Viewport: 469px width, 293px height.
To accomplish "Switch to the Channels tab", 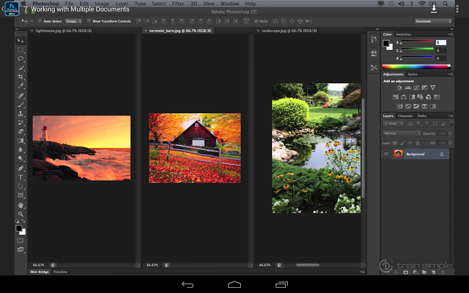I will (405, 116).
